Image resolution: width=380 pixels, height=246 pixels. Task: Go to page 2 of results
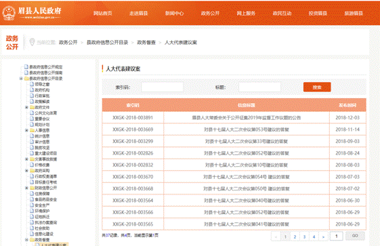[x=295, y=237]
